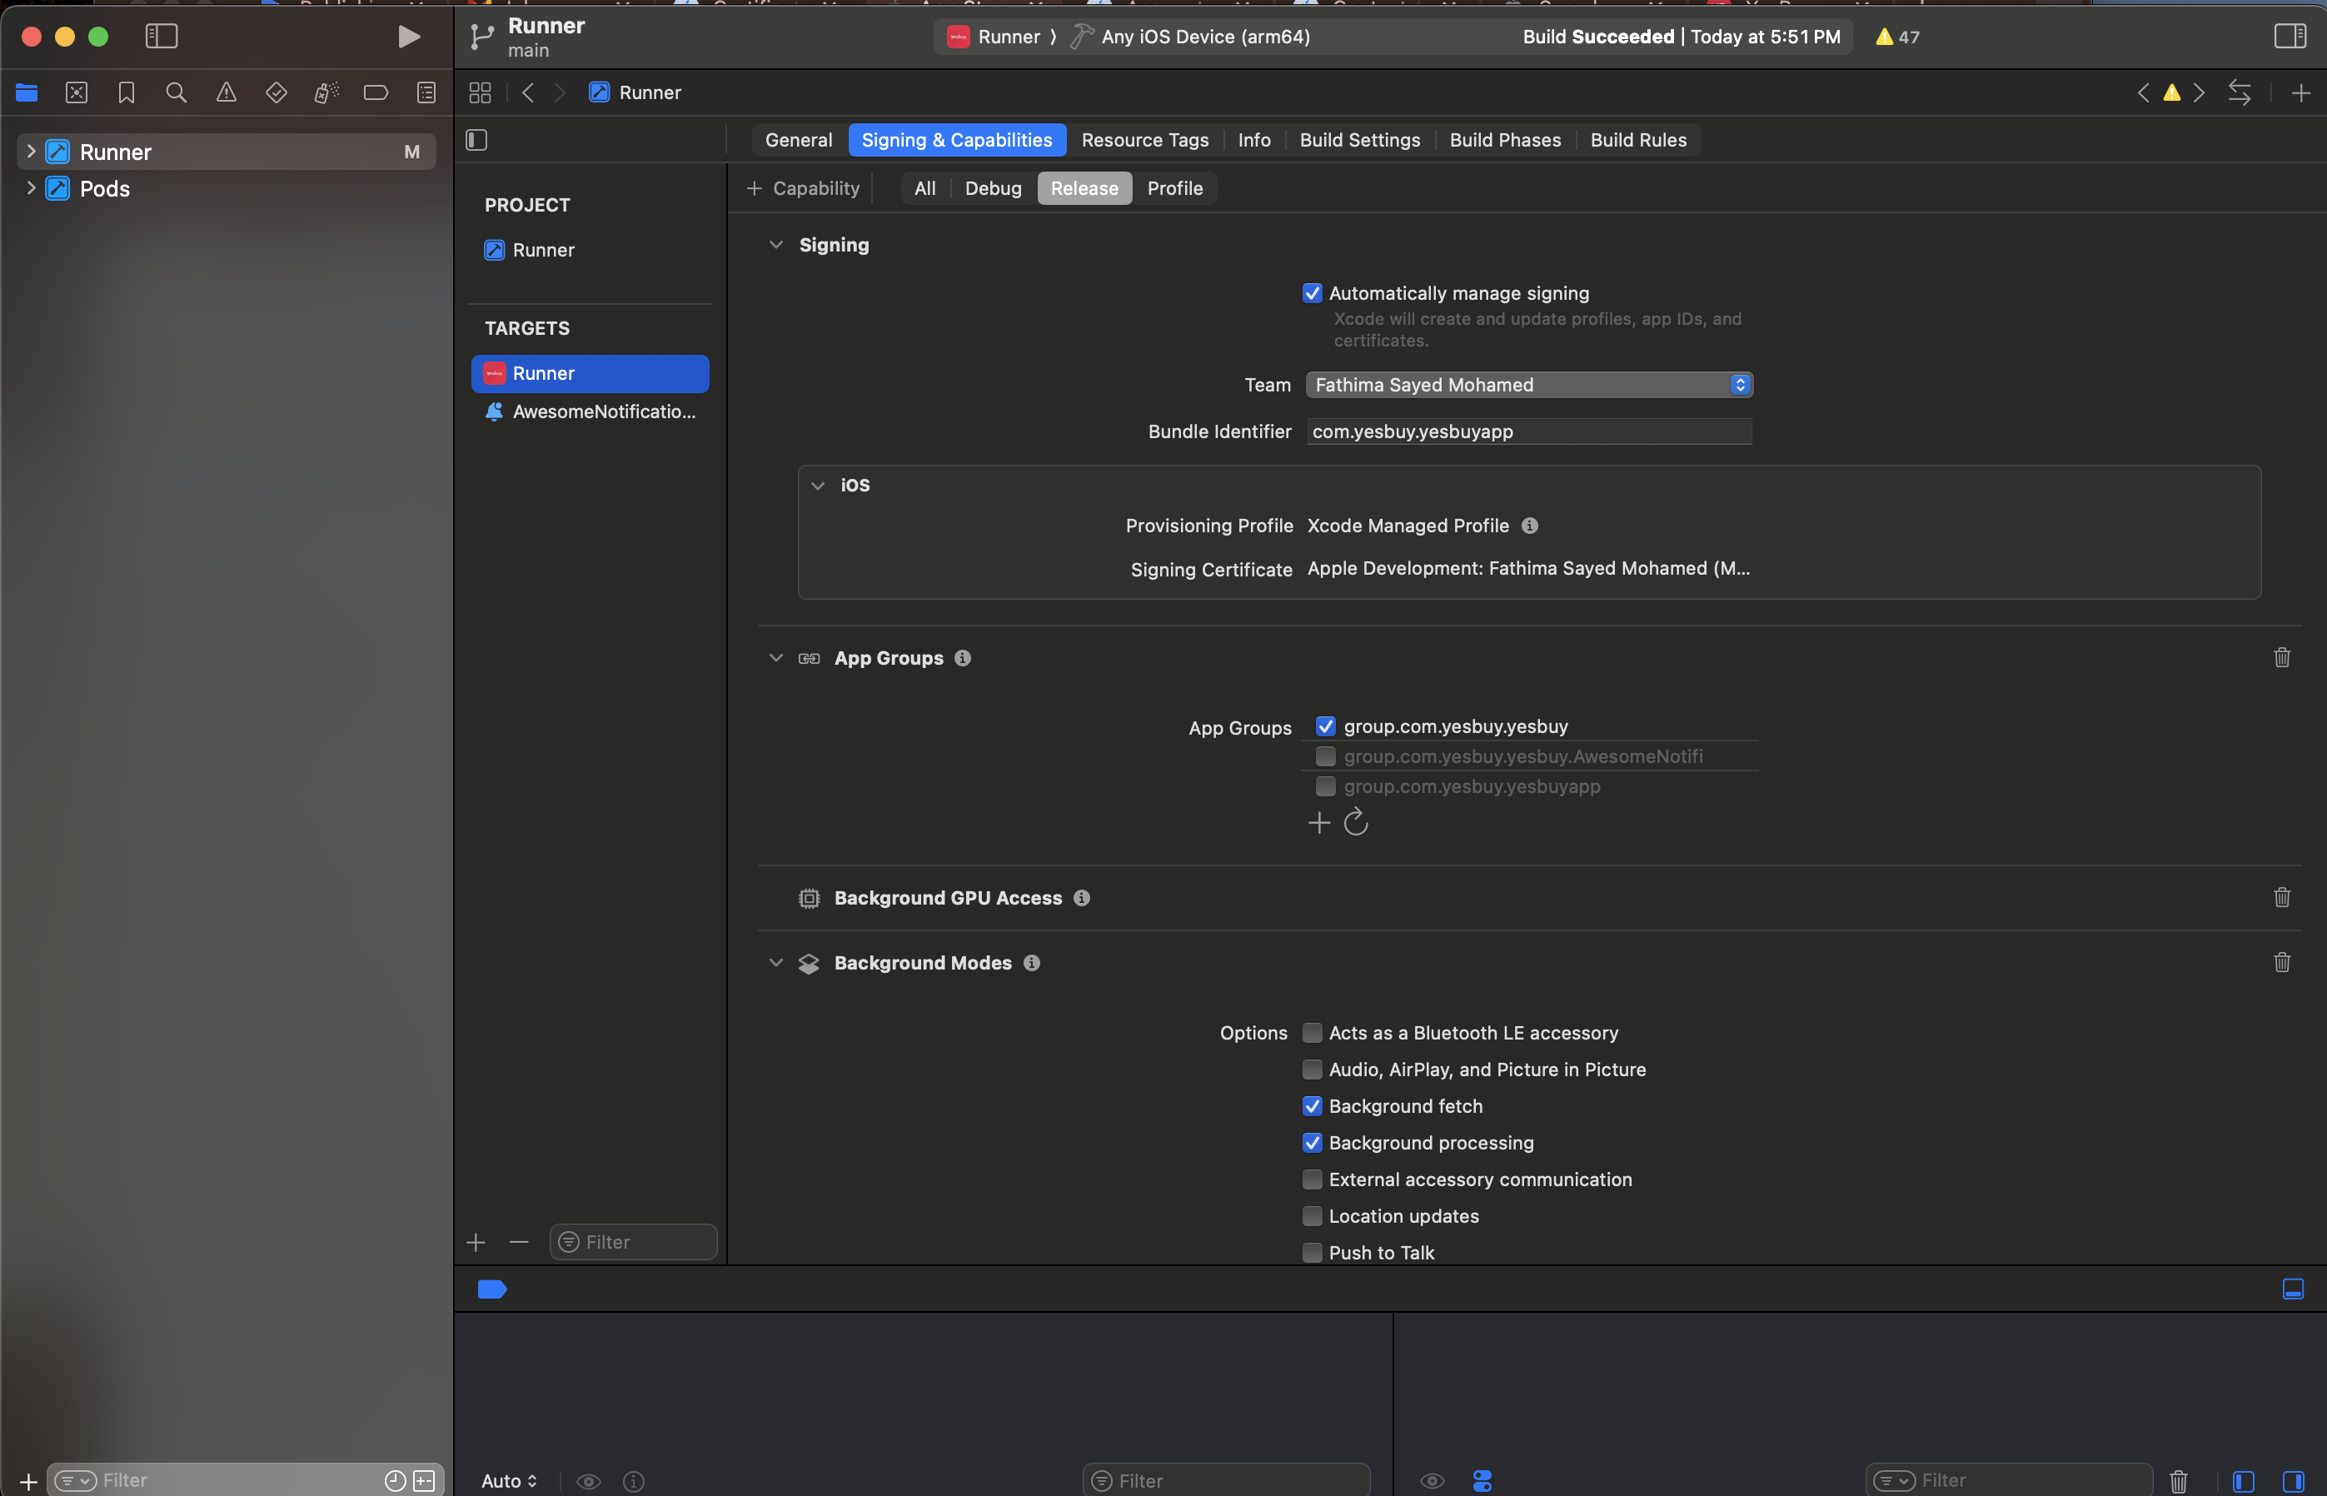The height and width of the screenshot is (1496, 2327).
Task: Open the Bookmark navigator icon
Action: tap(127, 93)
